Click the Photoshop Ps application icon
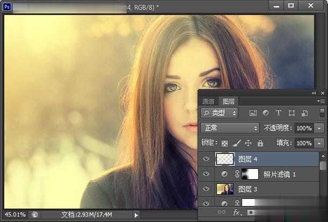The image size is (328, 222). coord(7,6)
